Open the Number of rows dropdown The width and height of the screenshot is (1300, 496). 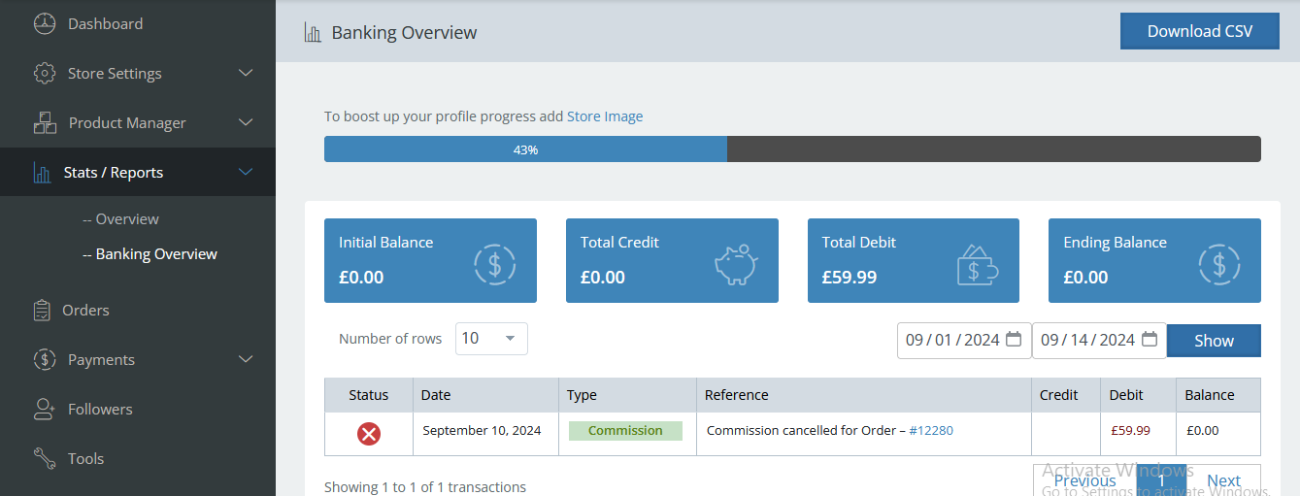pos(491,339)
